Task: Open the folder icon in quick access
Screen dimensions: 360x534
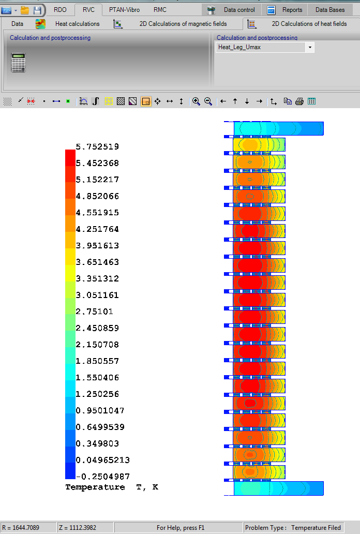Action: (25, 10)
